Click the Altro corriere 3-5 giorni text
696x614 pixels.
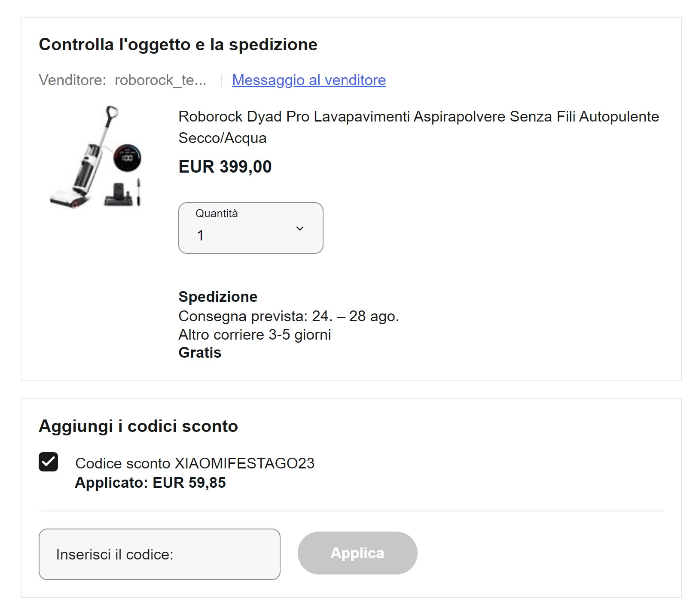pos(255,334)
